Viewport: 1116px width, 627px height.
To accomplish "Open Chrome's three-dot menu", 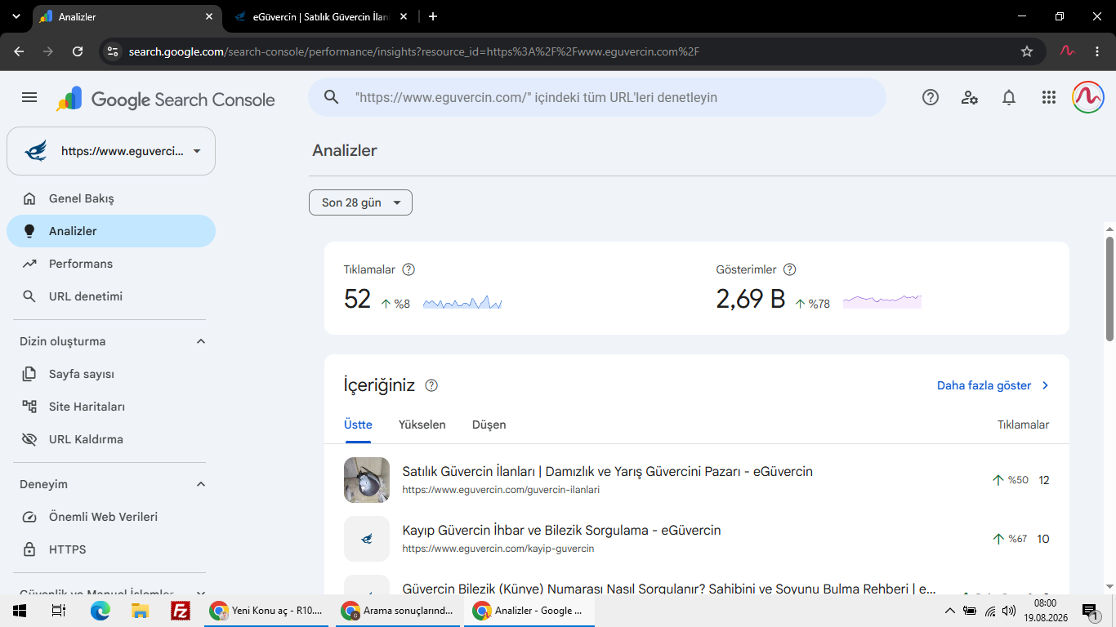I will [x=1097, y=51].
